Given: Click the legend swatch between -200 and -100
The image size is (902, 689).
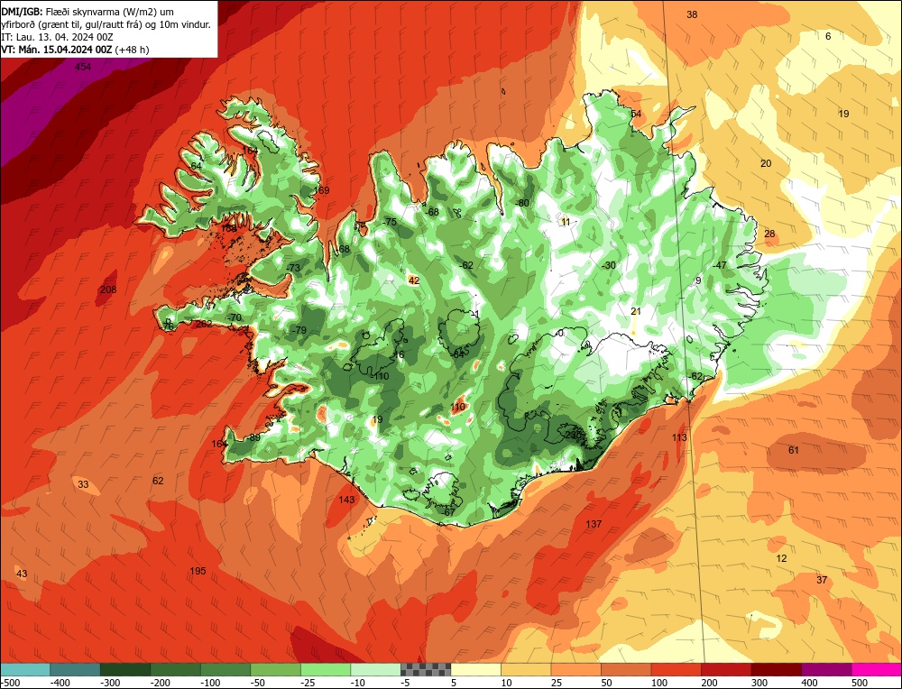Looking at the screenshot, I should tap(176, 669).
